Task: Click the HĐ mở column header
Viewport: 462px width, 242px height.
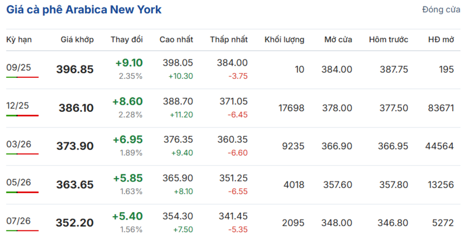Action: [441, 39]
